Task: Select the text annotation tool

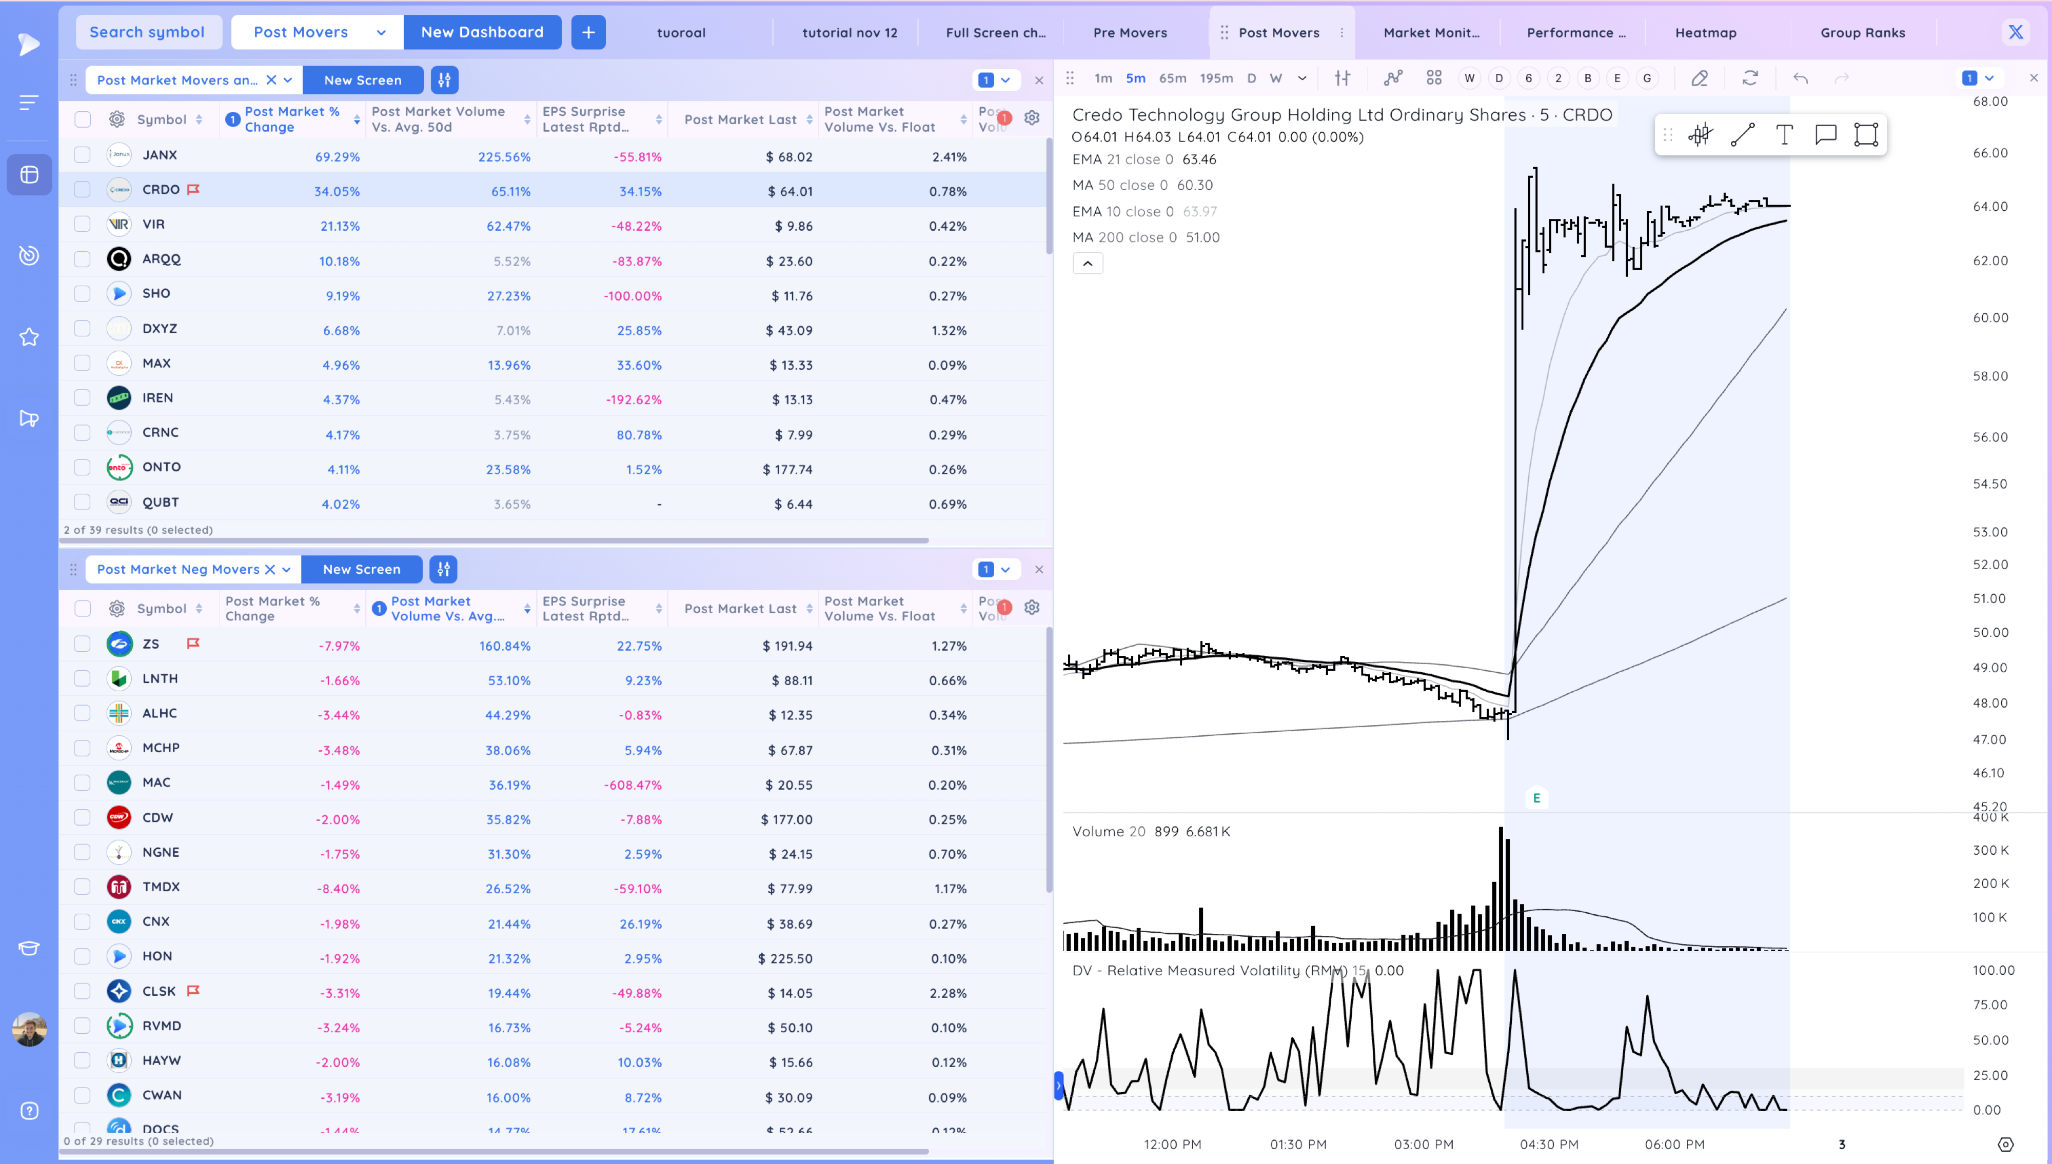Action: pos(1784,135)
